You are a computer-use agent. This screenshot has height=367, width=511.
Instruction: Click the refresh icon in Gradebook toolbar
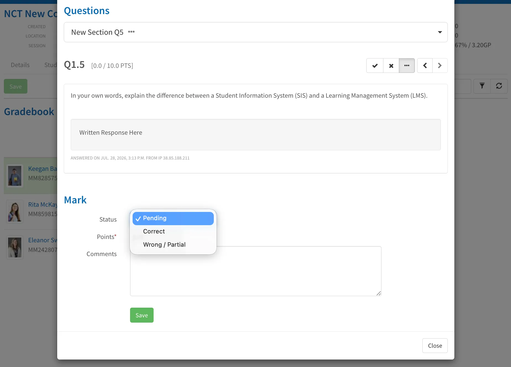(499, 86)
